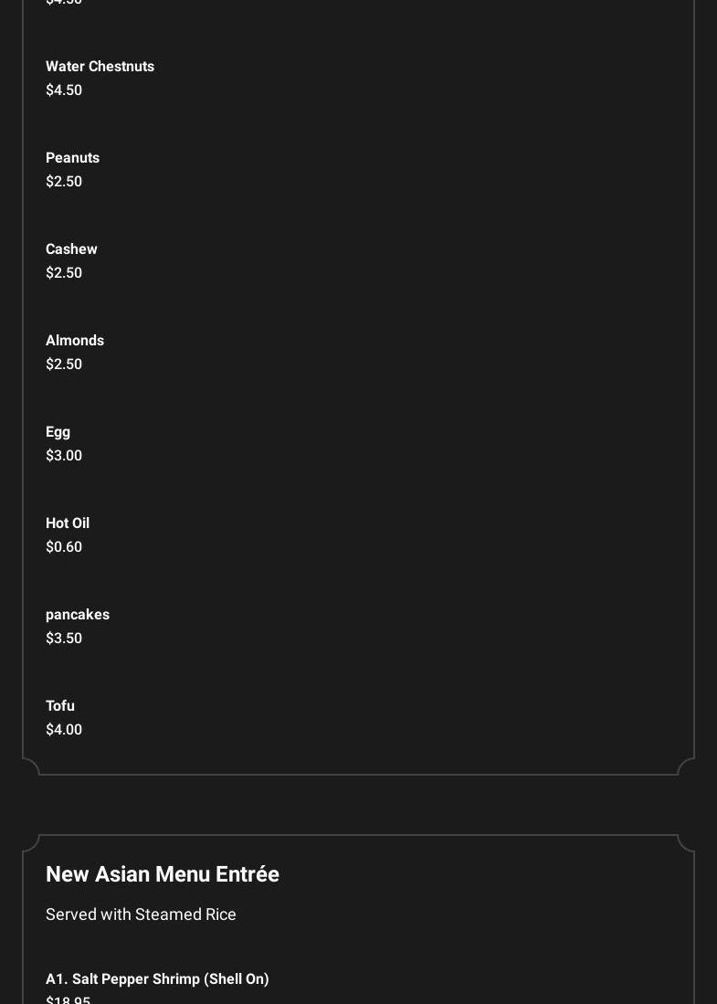Click the $3.50 price under pancakes
717x1004 pixels.
pos(64,639)
